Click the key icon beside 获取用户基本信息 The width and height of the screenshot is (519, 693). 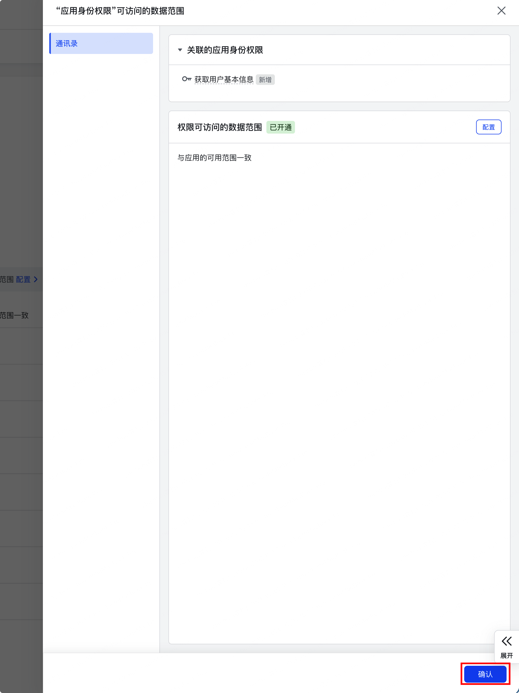point(187,79)
